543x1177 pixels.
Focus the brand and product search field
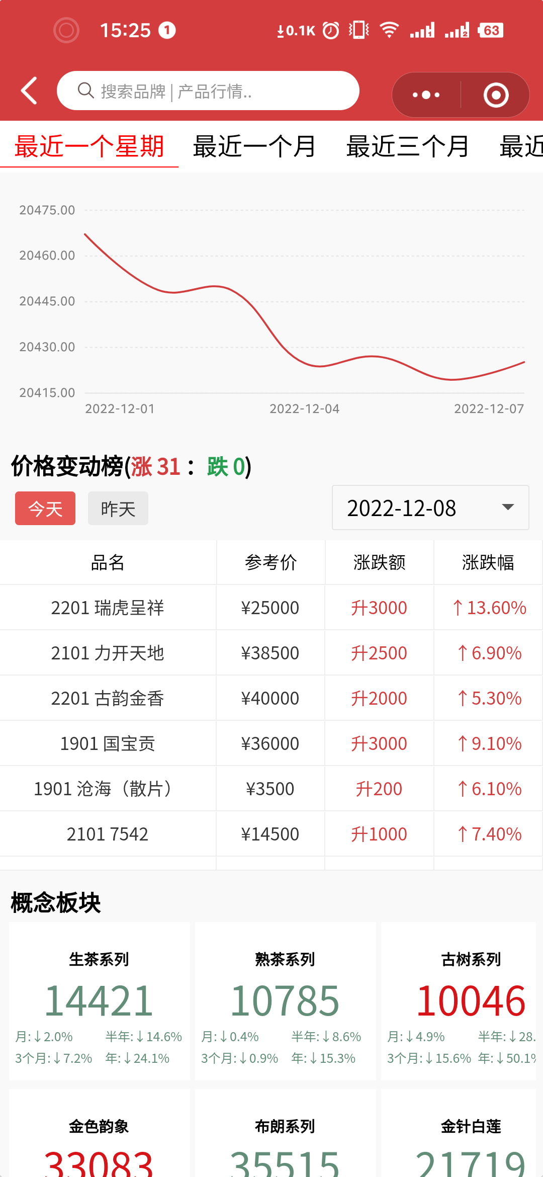tap(208, 91)
